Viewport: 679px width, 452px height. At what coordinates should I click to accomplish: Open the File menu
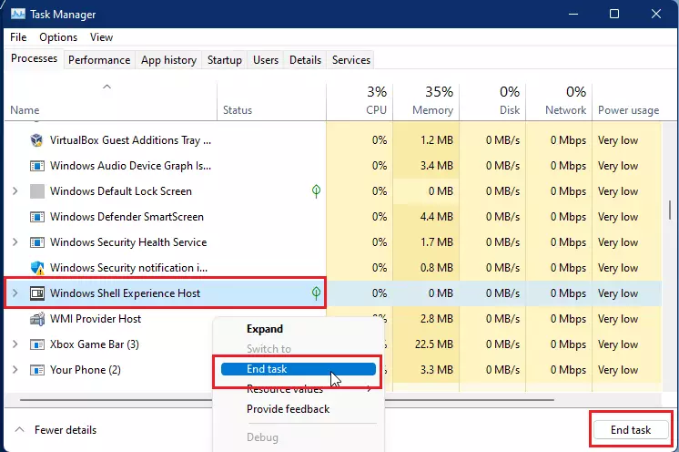coord(18,37)
